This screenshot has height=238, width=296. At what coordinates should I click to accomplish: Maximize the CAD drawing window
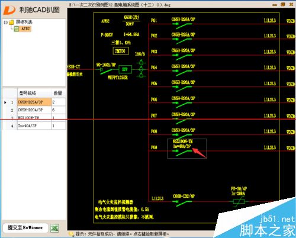point(283,4)
